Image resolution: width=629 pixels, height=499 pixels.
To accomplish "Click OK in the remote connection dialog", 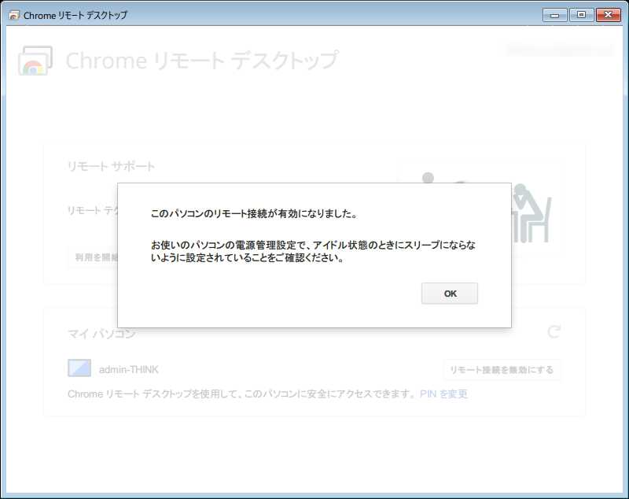I will pyautogui.click(x=450, y=294).
